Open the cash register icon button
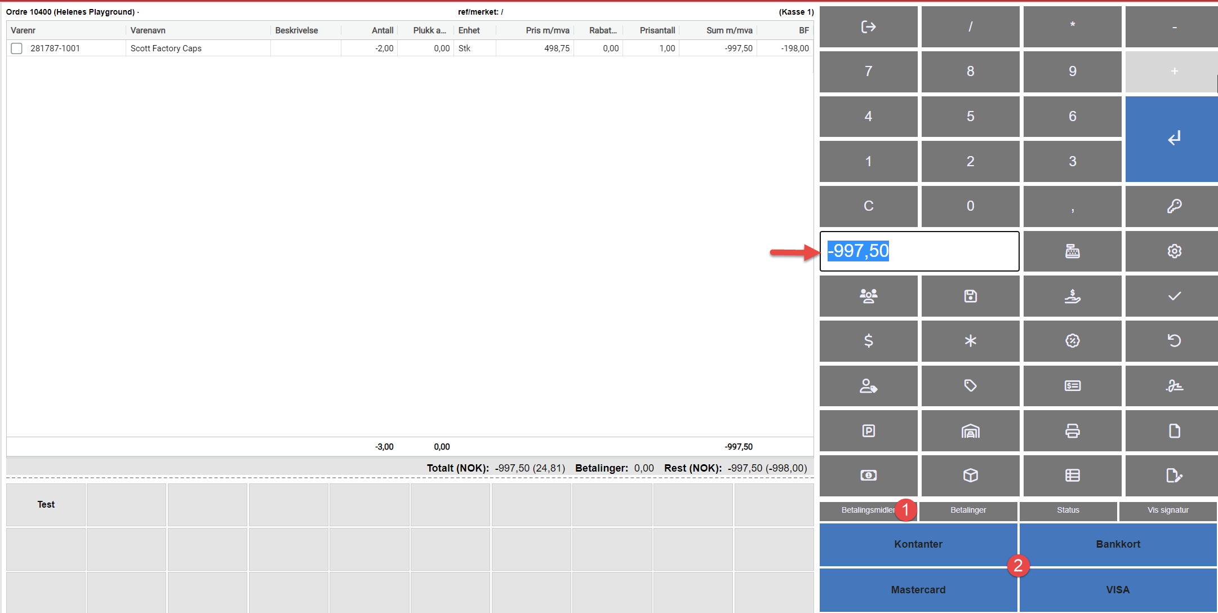The image size is (1218, 613). coord(1072,251)
